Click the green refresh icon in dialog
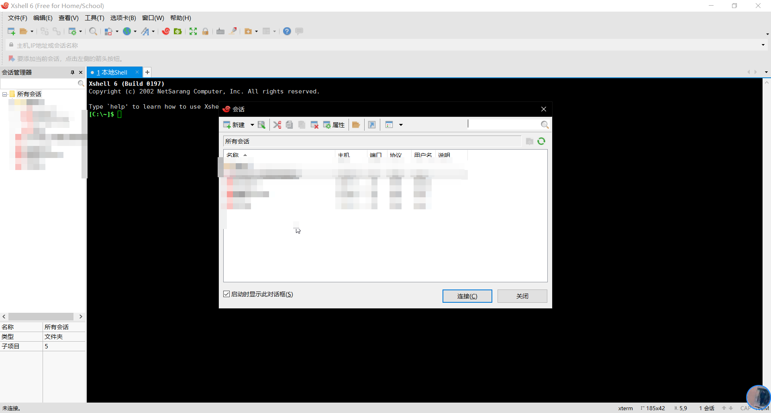The width and height of the screenshot is (771, 413). pyautogui.click(x=541, y=141)
